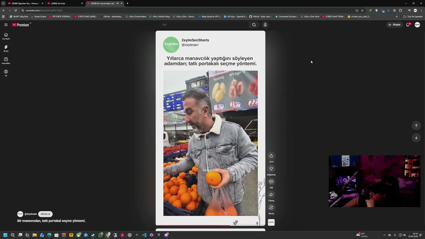425x239 pixels.
Task: Open the Tüm Yer İşaretleri folder
Action: (413, 17)
